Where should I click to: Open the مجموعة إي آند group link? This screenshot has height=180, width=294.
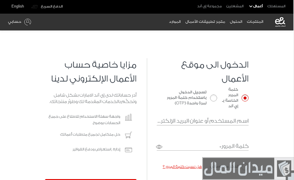click(x=209, y=6)
